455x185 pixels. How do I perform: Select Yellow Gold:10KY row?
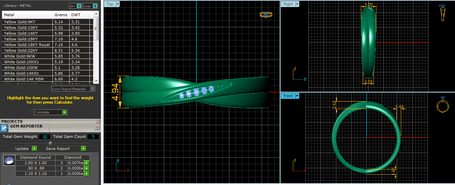click(x=47, y=27)
